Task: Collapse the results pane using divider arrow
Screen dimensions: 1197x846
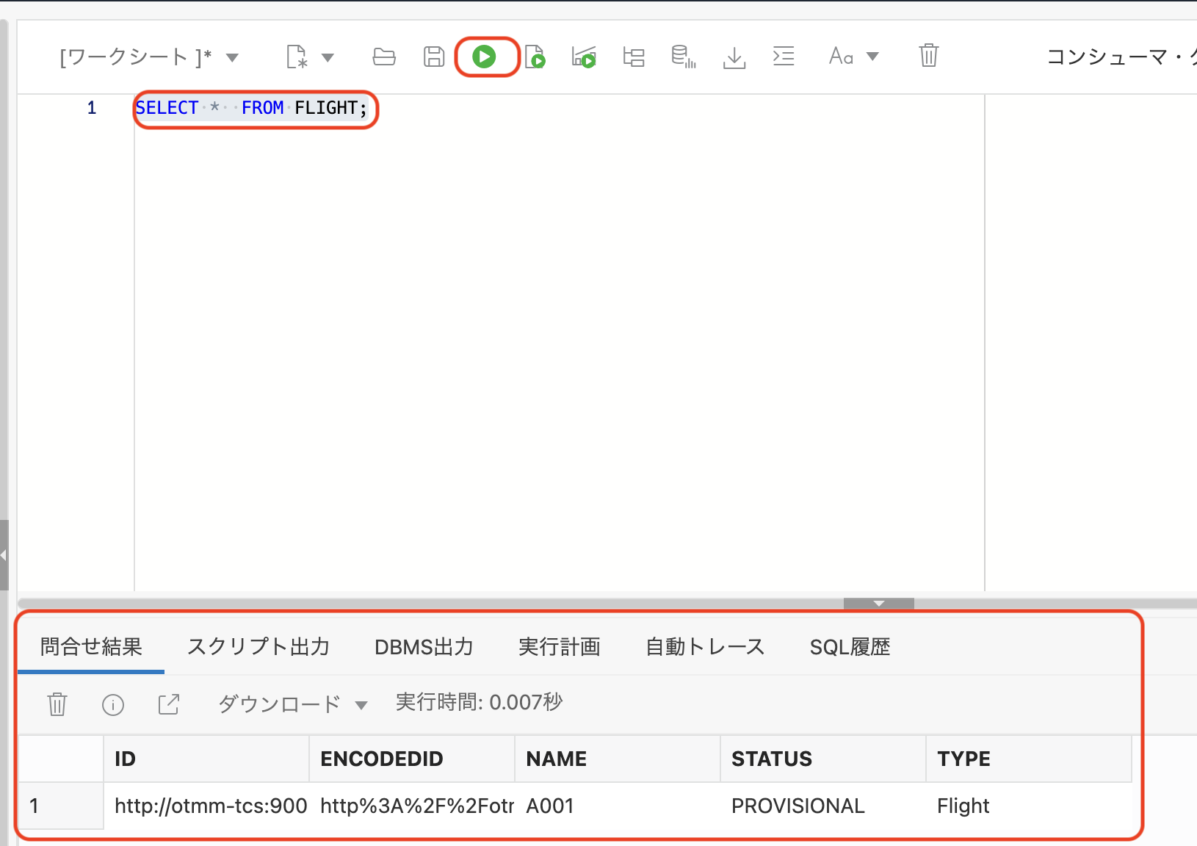Action: tap(878, 604)
